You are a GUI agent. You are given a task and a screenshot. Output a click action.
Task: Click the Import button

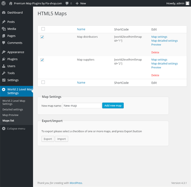click(x=62, y=139)
